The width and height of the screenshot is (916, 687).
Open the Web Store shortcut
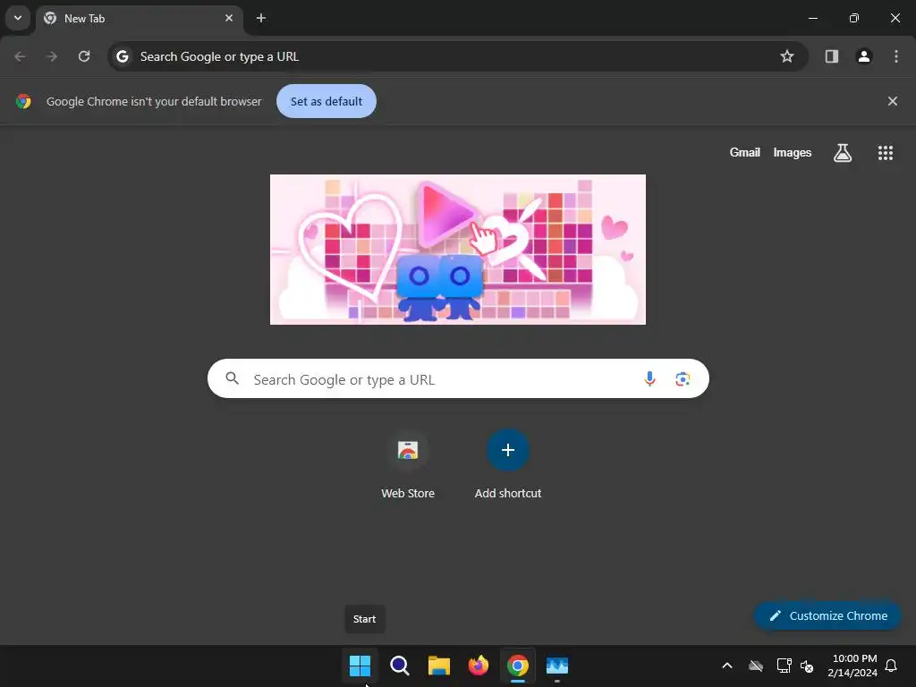point(408,465)
